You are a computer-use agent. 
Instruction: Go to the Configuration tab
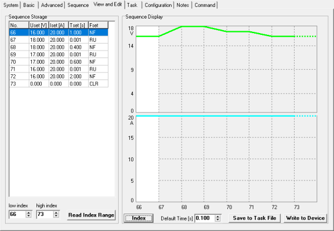point(158,5)
